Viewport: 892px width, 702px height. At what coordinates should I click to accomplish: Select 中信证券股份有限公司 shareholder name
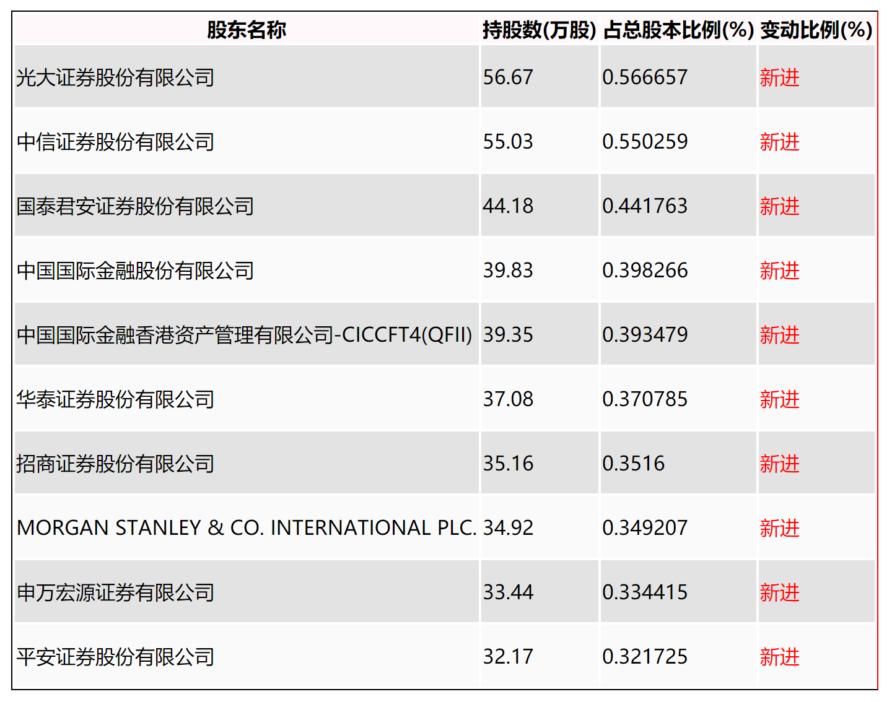(115, 142)
